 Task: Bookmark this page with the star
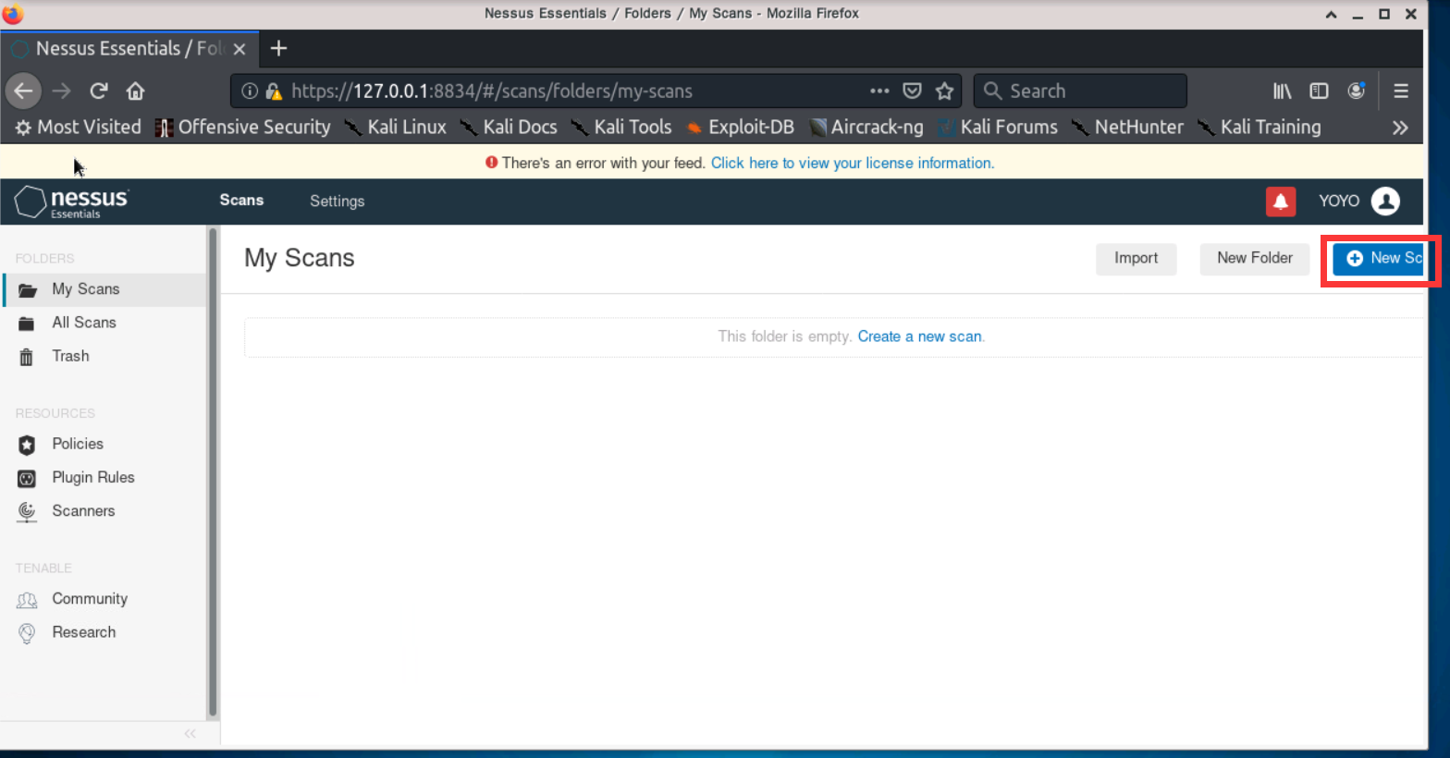pyautogui.click(x=944, y=91)
